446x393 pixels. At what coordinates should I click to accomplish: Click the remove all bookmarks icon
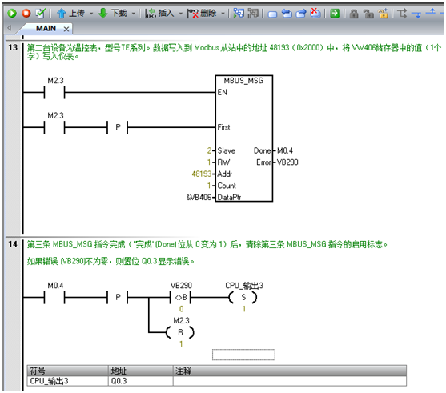315,13
